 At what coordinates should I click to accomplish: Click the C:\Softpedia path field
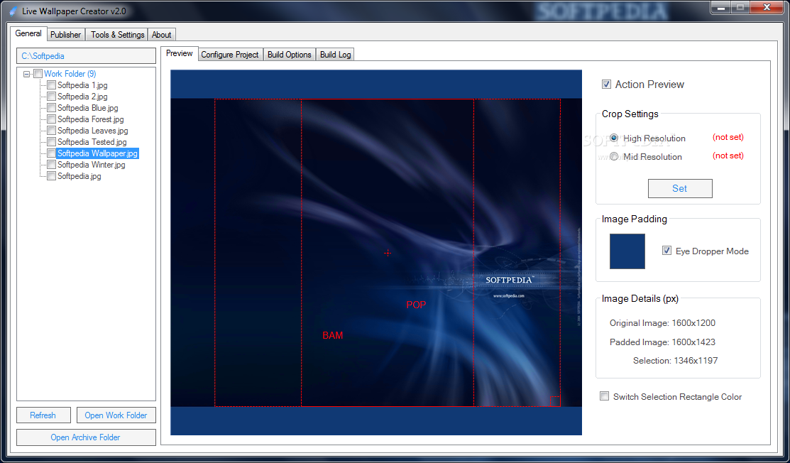point(86,56)
